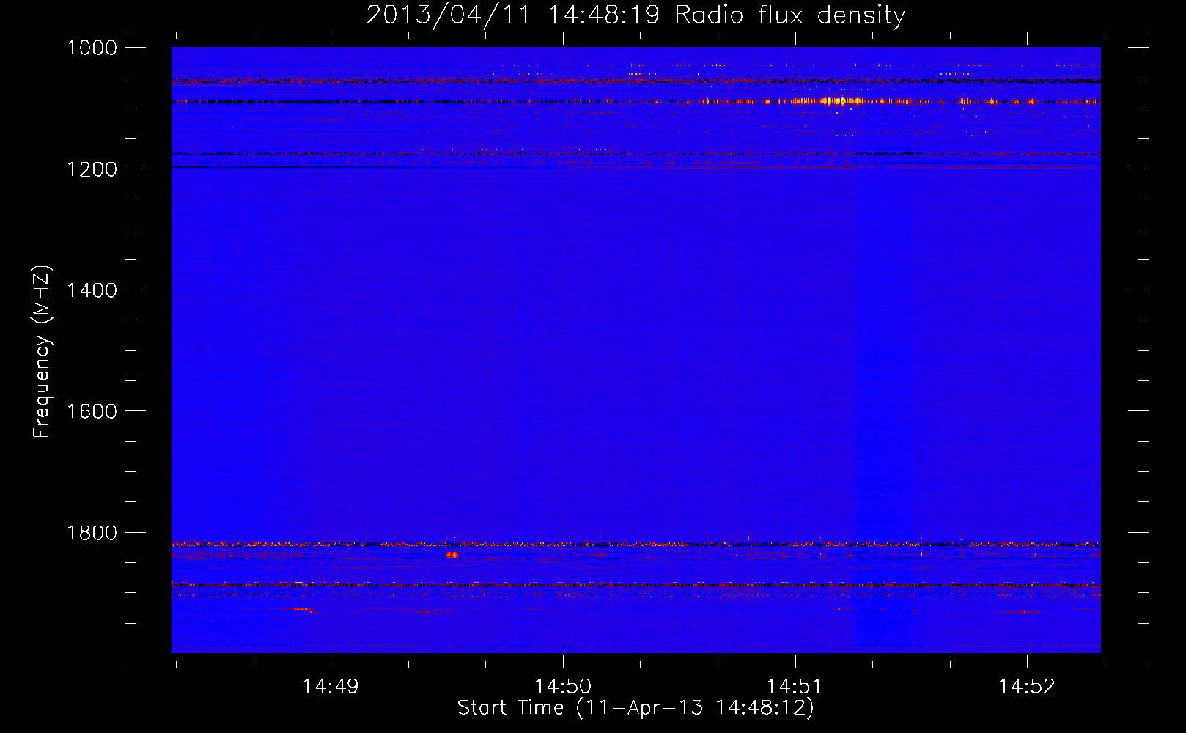Click the 14:49 time tick label
Screen dimensions: 1186x733
331,686
